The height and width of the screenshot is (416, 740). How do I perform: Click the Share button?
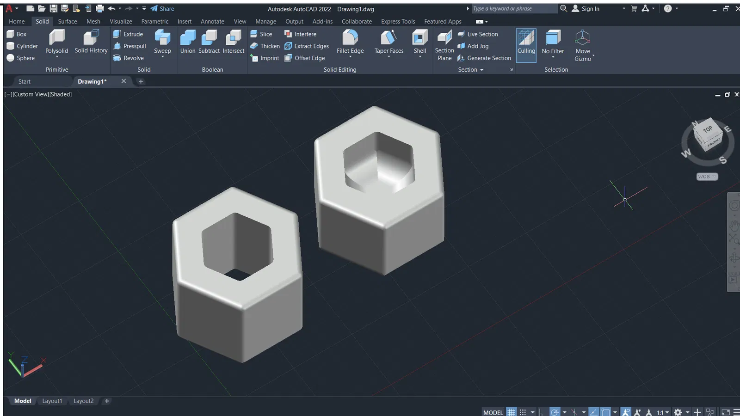pyautogui.click(x=162, y=9)
